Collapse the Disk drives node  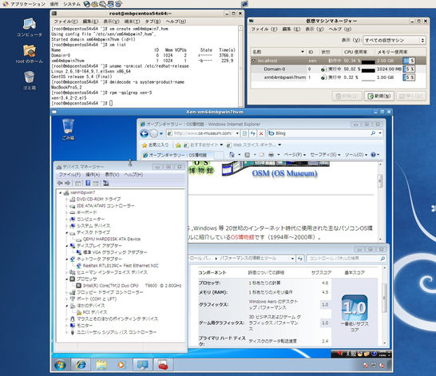pyautogui.click(x=67, y=232)
